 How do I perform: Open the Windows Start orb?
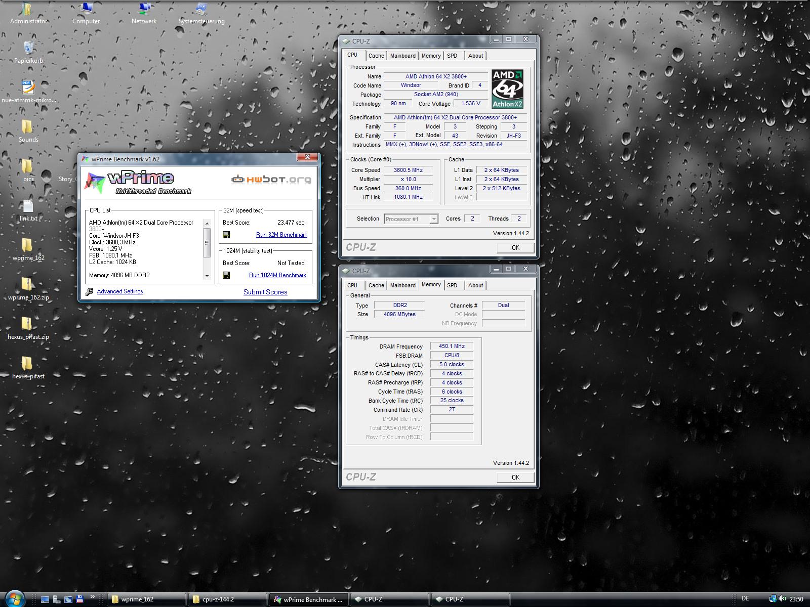pyautogui.click(x=14, y=598)
